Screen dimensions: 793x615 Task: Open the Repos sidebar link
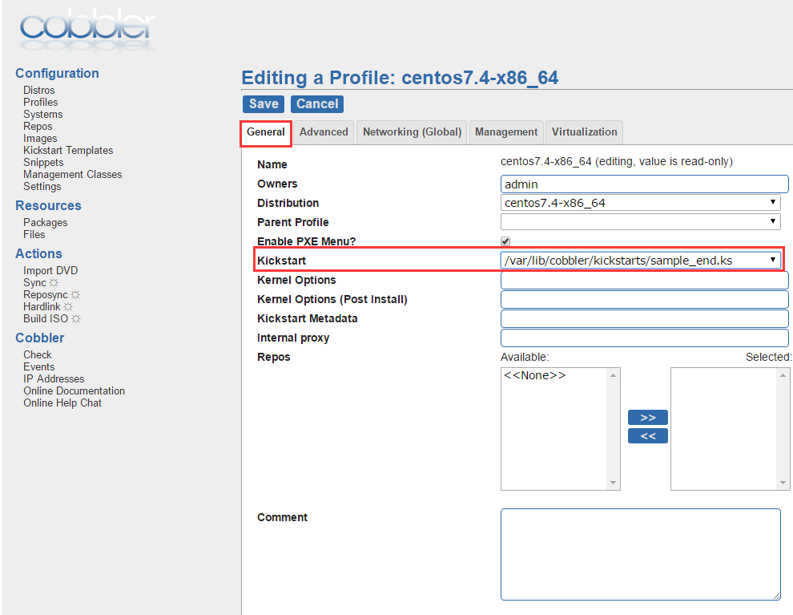click(x=38, y=127)
